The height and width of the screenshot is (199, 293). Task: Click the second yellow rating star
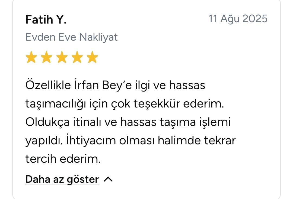pyautogui.click(x=46, y=58)
